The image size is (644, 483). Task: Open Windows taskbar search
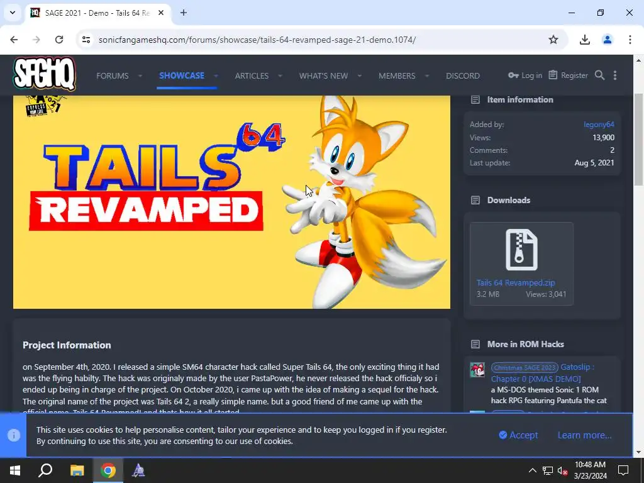[x=45, y=470]
